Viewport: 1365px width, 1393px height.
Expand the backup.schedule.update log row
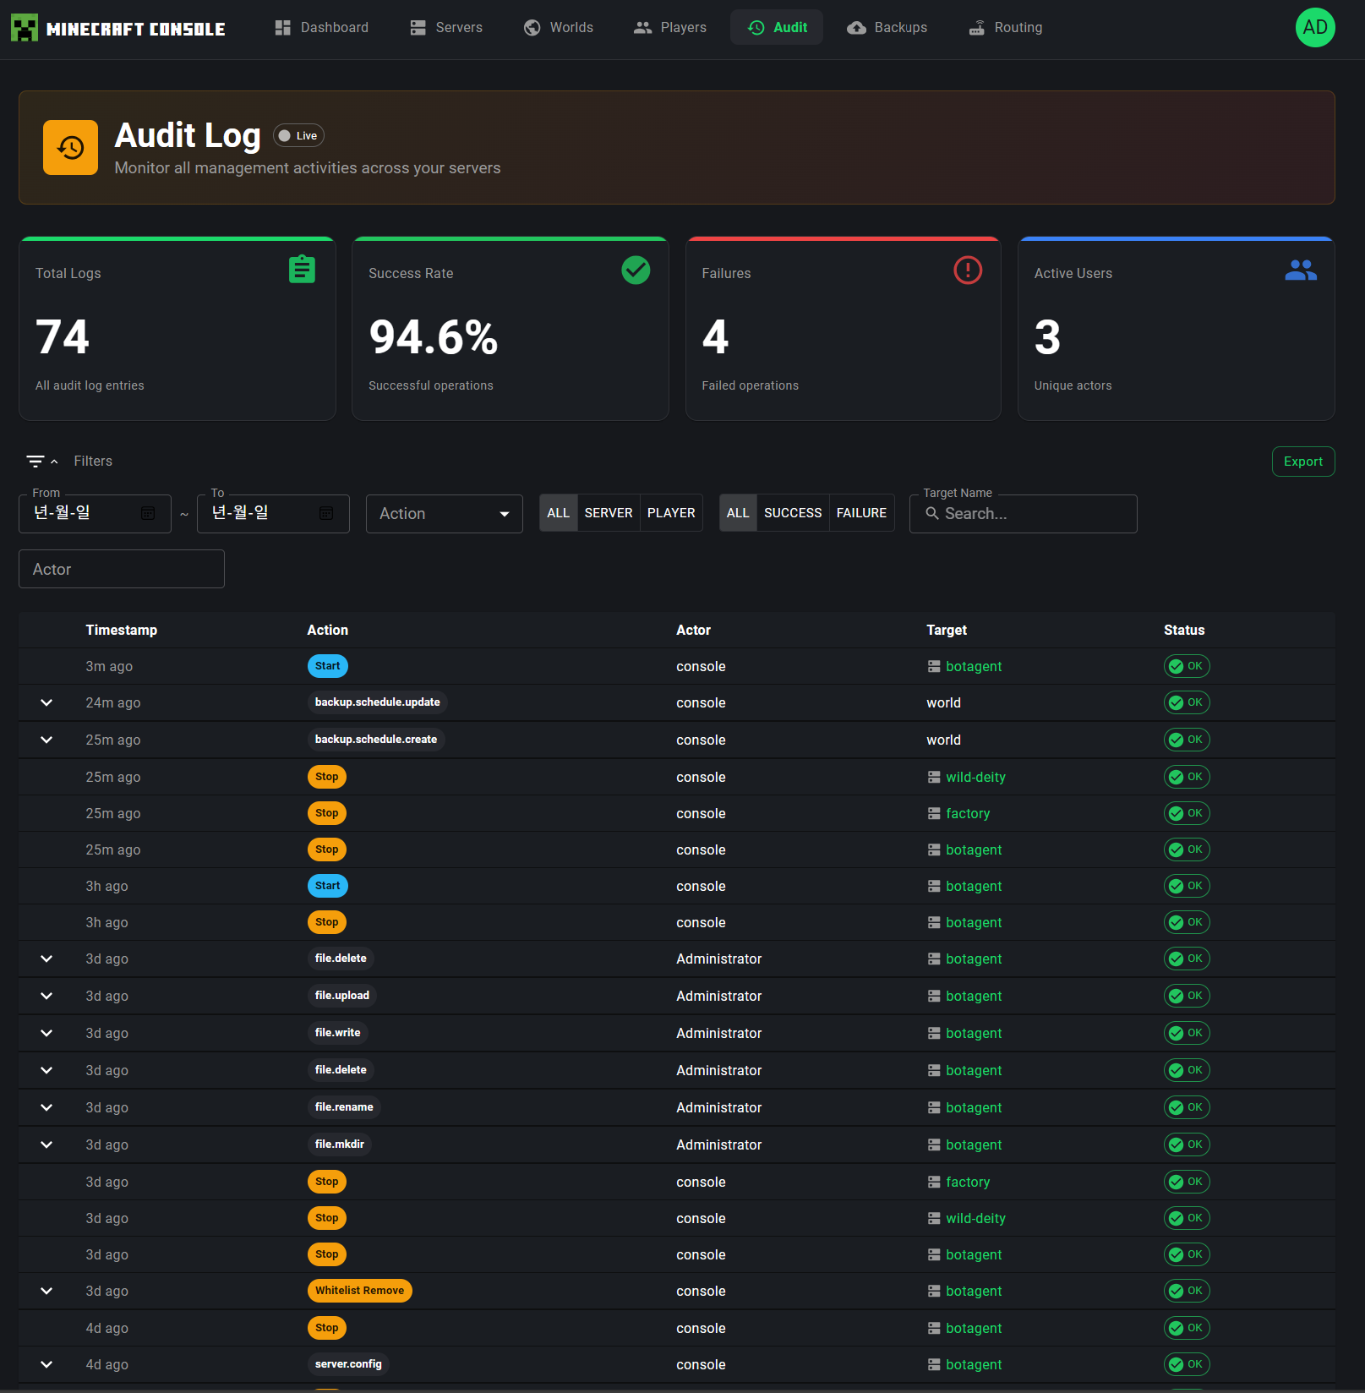click(46, 702)
